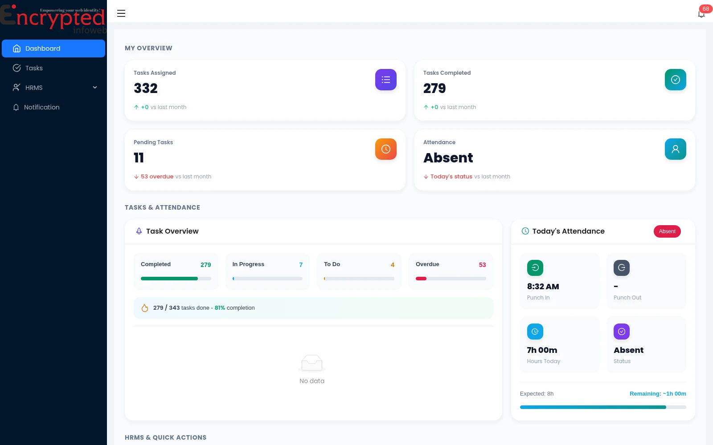Click the '7h 00m' hours value
The width and height of the screenshot is (713, 445).
pyautogui.click(x=542, y=350)
